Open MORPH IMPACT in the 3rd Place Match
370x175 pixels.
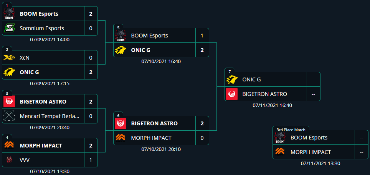pos(311,152)
